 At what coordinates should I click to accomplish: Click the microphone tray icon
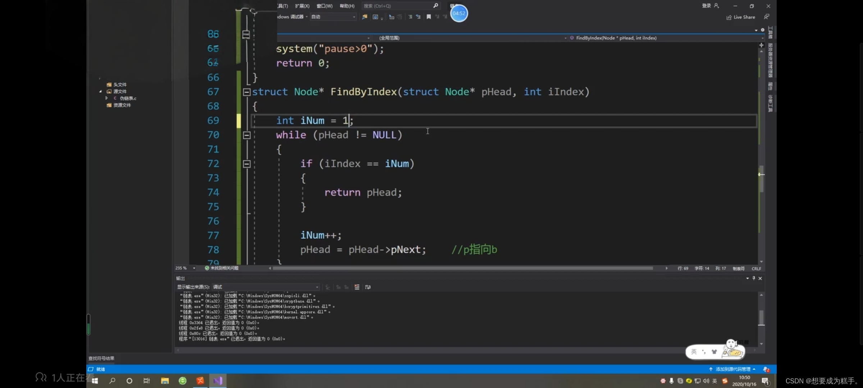[x=671, y=381]
